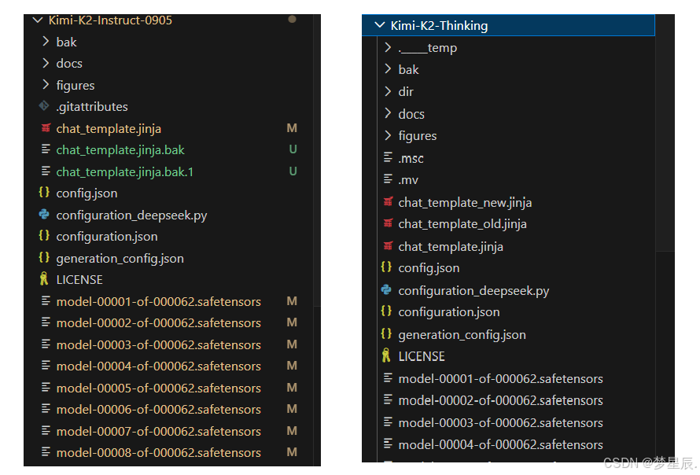This screenshot has height=475, width=700.
Task: Click JSON icon of generation_config.json in Thinking panel
Action: (x=386, y=333)
